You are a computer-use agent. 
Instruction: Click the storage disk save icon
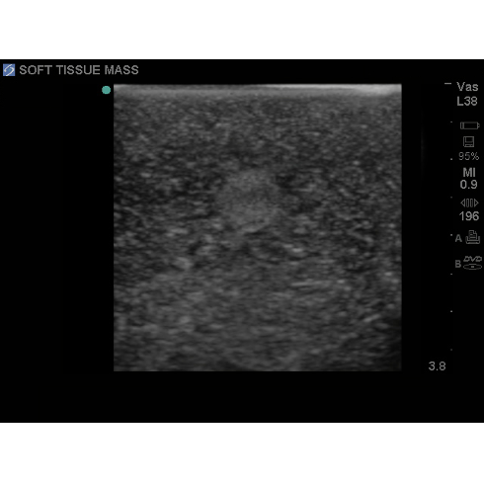point(468,142)
